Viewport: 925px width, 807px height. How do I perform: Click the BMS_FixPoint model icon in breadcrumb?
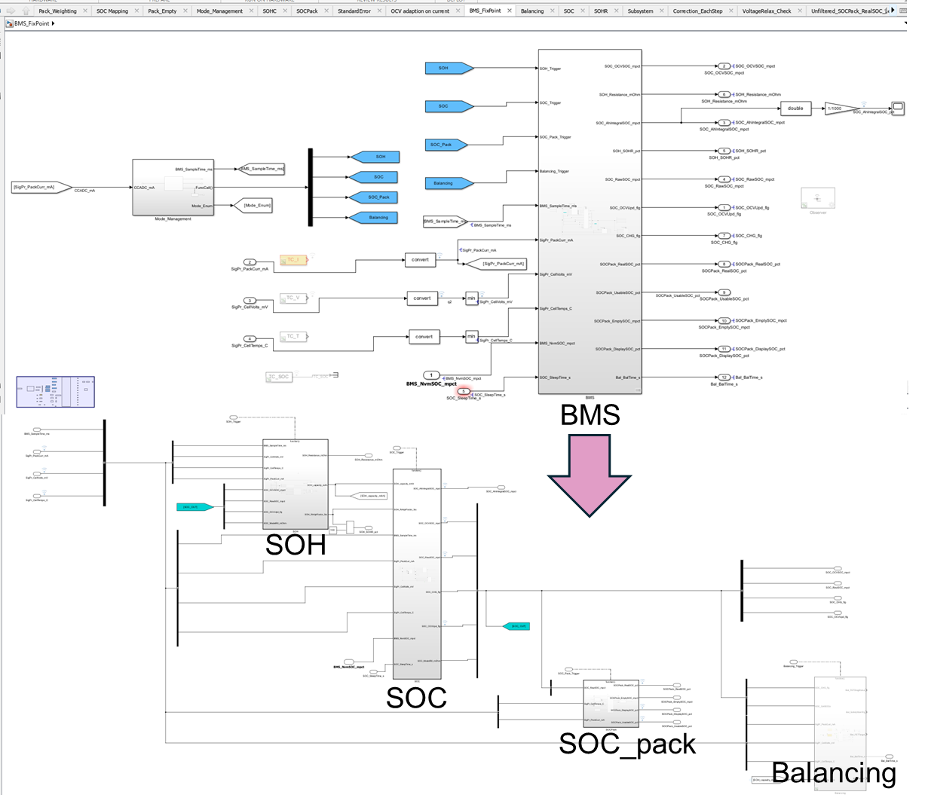(x=9, y=24)
